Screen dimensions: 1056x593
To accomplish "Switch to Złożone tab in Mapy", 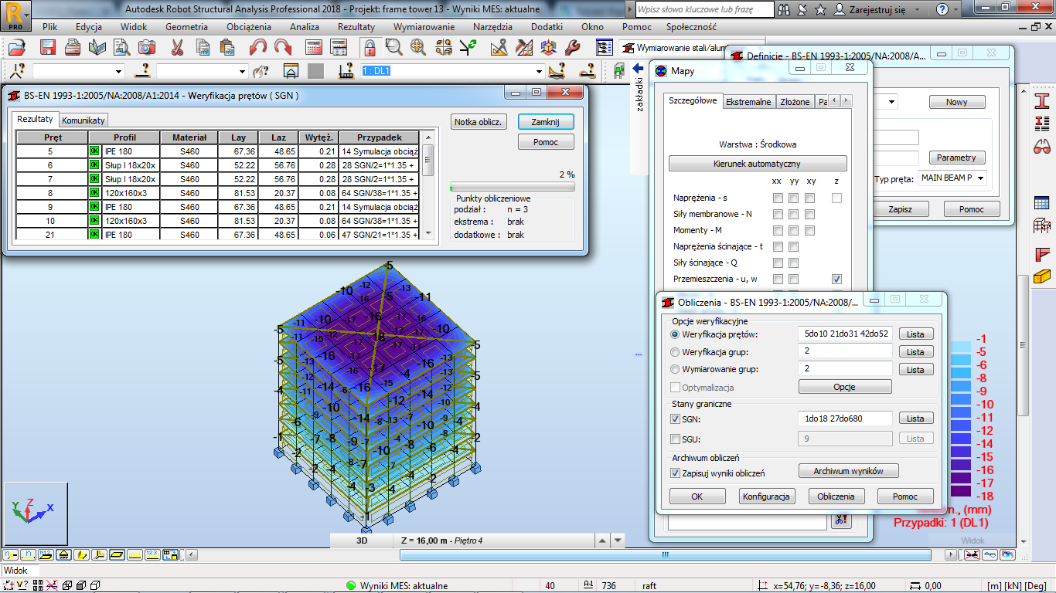I will tap(795, 102).
